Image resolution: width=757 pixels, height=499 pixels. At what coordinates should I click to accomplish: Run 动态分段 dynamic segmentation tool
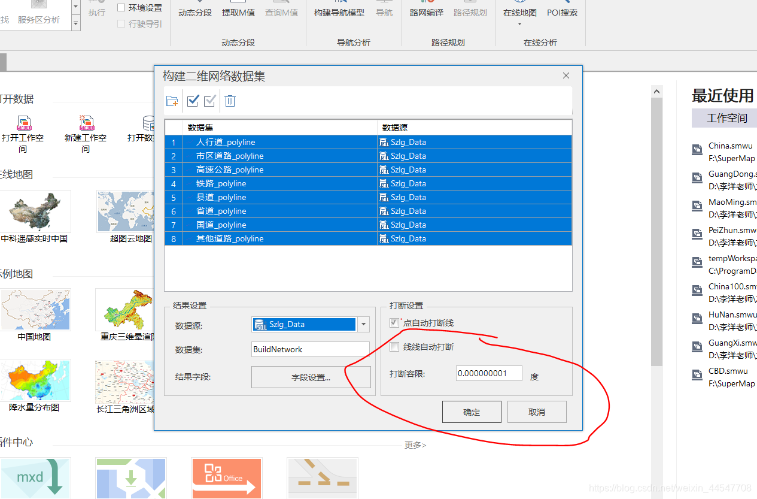[195, 12]
